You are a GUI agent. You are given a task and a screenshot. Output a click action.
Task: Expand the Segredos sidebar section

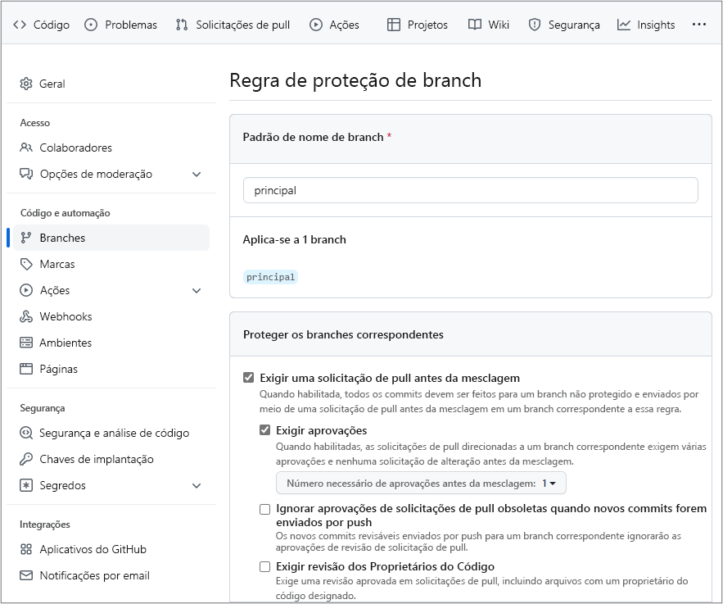(196, 487)
